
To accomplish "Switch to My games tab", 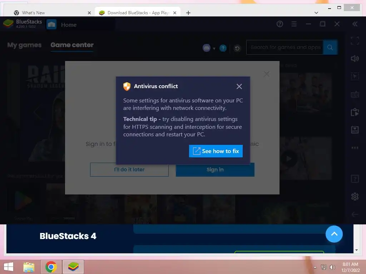I will pos(24,45).
